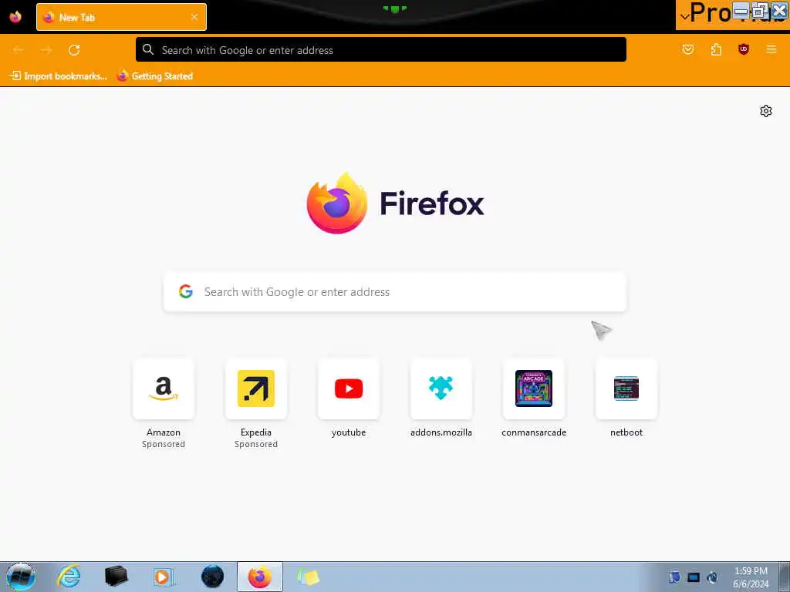This screenshot has height=592, width=790.
Task: Open the dark globe taskbar icon
Action: pos(212,577)
